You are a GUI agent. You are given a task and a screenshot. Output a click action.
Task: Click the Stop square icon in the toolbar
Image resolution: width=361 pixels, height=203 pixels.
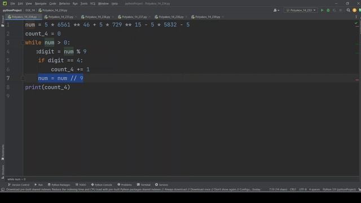pyautogui.click(x=341, y=10)
